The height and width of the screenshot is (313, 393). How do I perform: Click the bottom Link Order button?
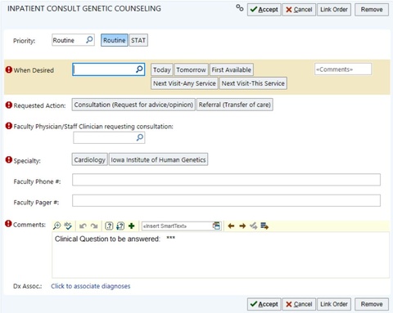[x=334, y=304]
